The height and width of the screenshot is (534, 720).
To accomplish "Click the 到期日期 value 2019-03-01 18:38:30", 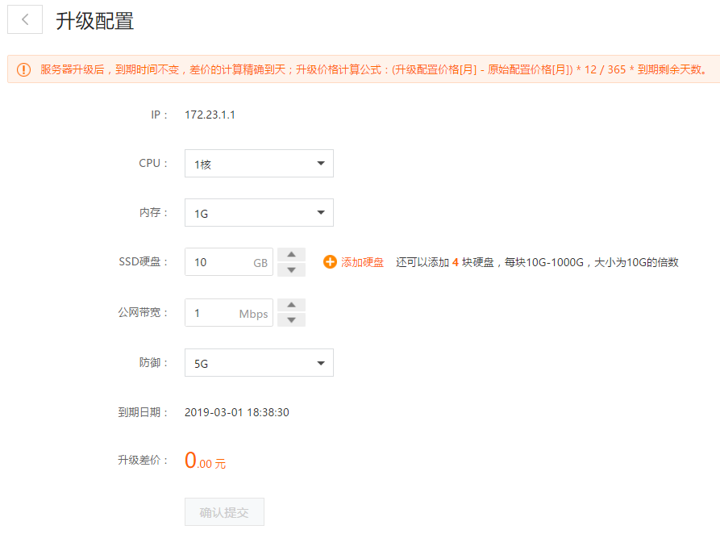I will [236, 412].
